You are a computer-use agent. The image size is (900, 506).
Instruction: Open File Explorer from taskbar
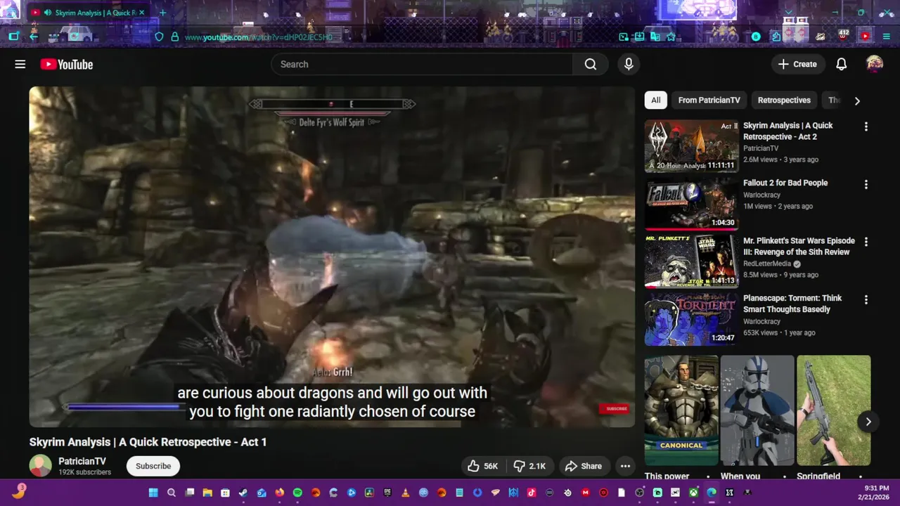click(x=207, y=493)
